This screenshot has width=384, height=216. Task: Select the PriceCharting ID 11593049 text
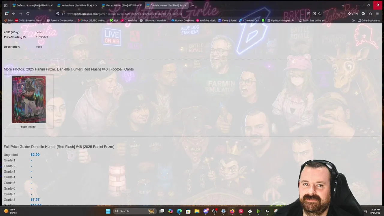click(x=42, y=37)
